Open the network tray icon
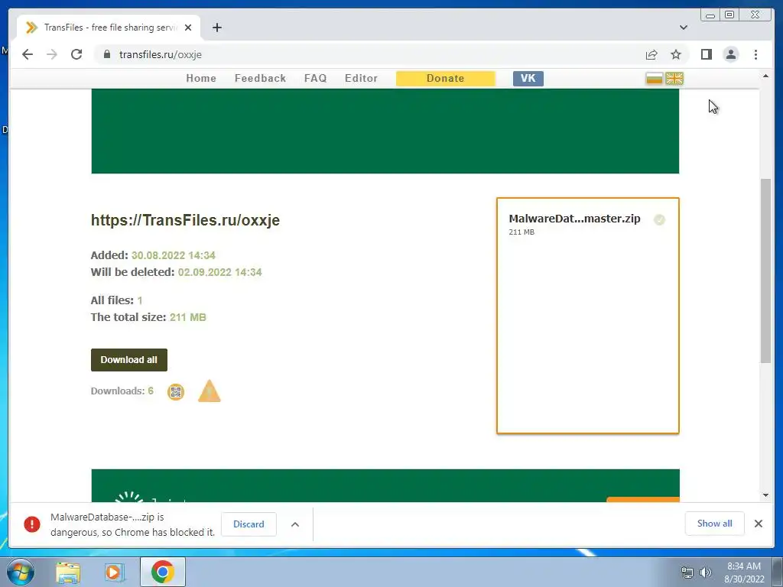Image resolution: width=783 pixels, height=587 pixels. [x=687, y=572]
